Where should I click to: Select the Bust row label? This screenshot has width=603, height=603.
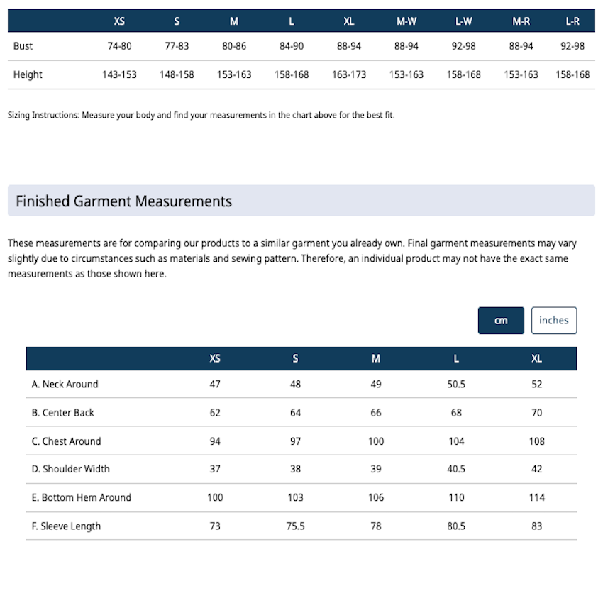coord(23,46)
